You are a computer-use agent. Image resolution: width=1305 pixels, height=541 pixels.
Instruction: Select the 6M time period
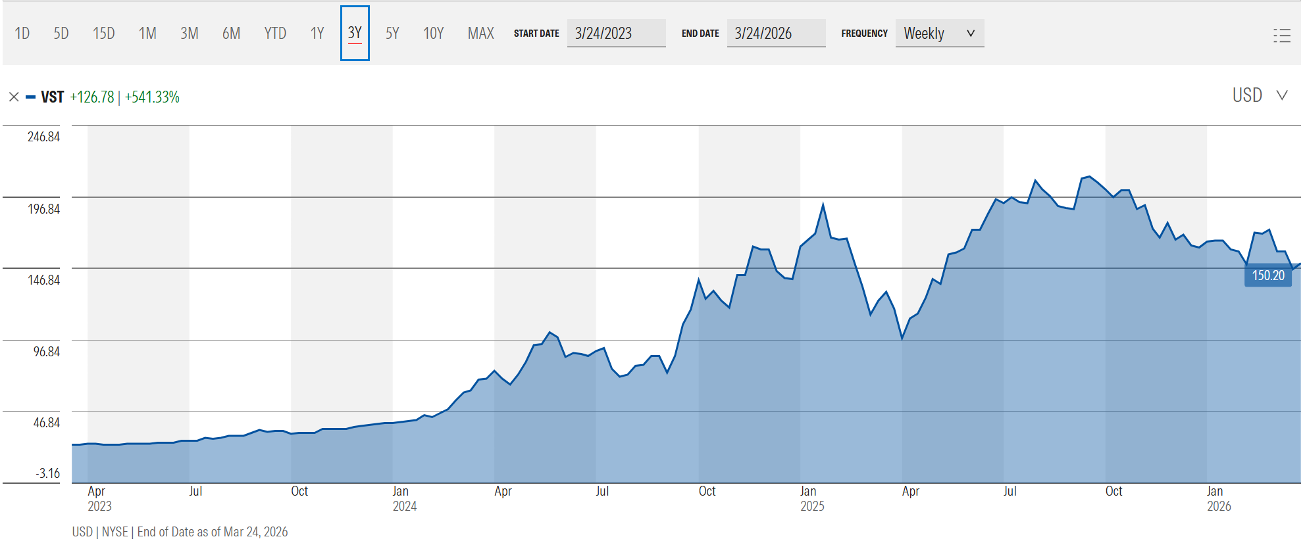click(x=231, y=34)
